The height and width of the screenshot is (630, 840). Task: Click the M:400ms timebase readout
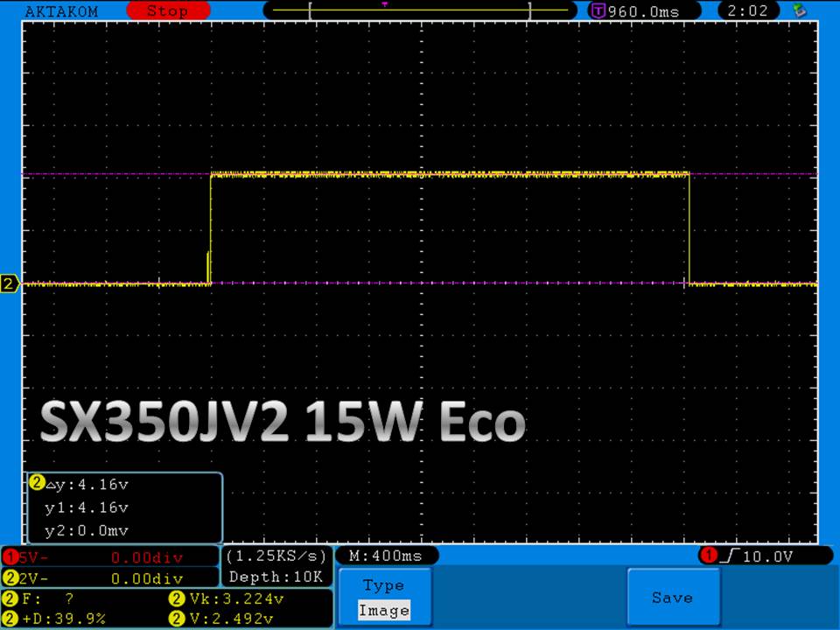(x=386, y=556)
